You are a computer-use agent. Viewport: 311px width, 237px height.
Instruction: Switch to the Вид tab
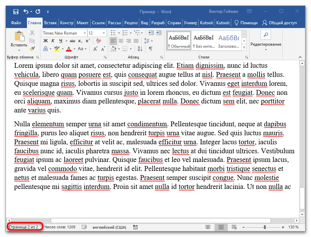pos(144,23)
